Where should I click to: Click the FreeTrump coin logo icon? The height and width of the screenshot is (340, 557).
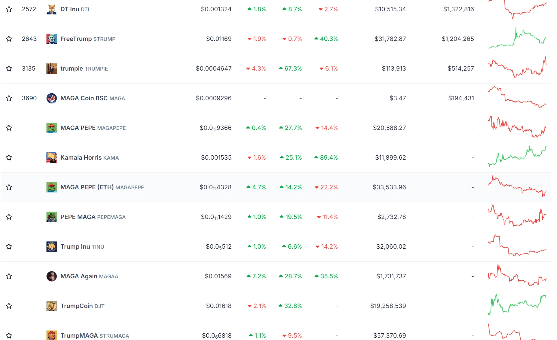(x=51, y=39)
